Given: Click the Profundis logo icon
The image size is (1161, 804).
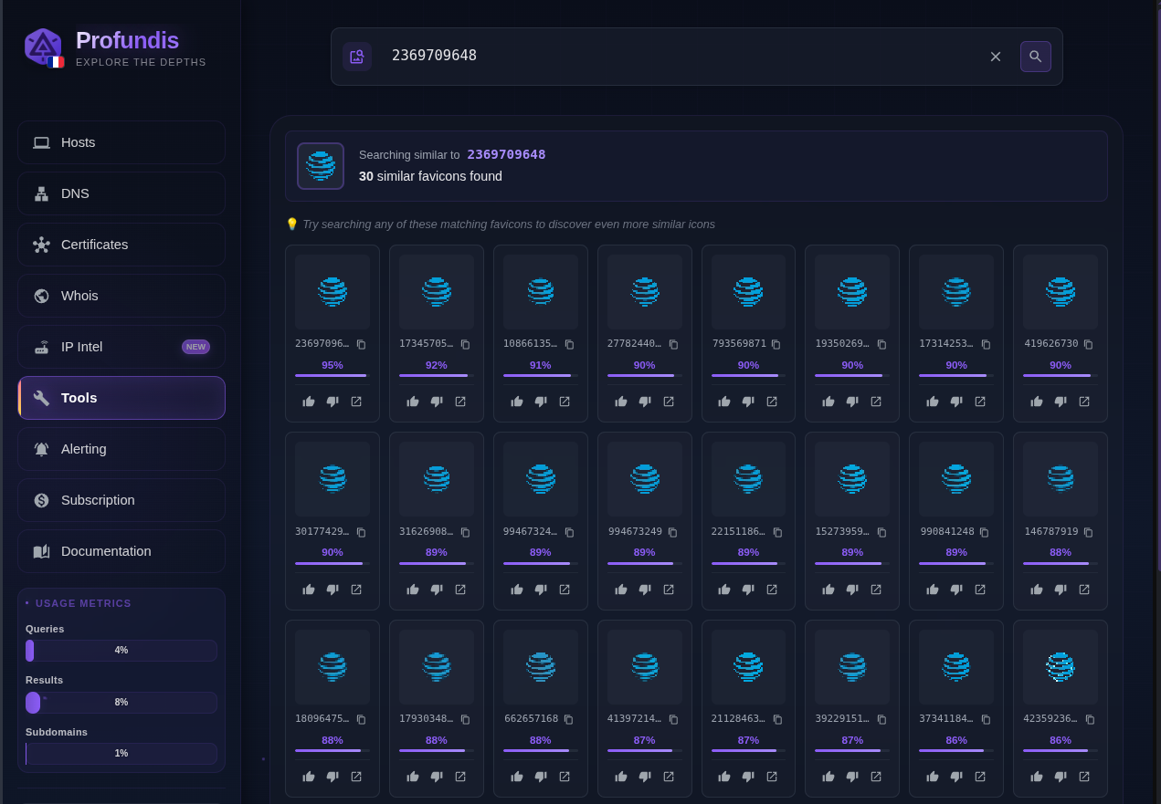Looking at the screenshot, I should 43,47.
